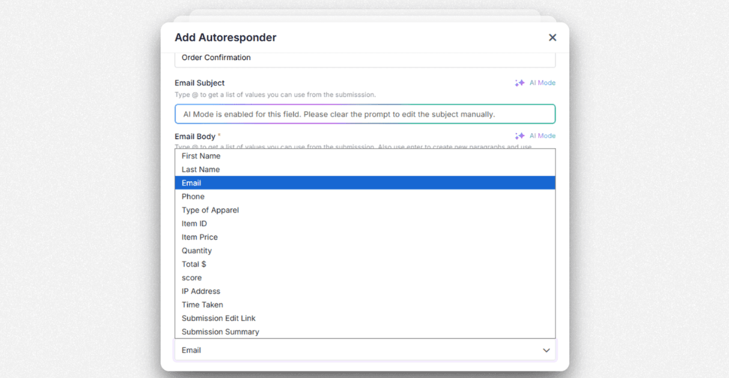Select score from the dropdown list

pos(365,277)
